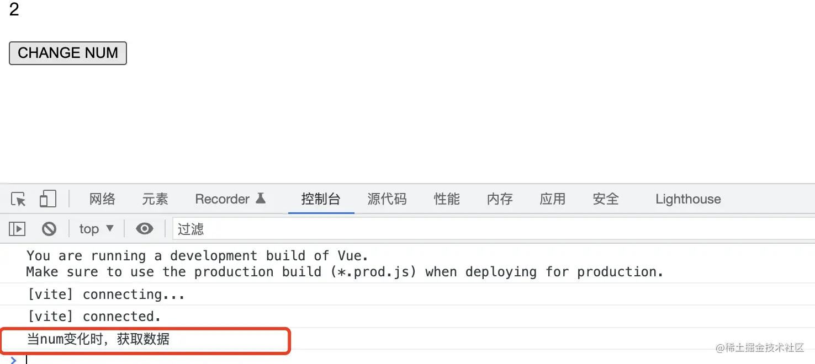The width and height of the screenshot is (815, 364).
Task: Select the 控制台 tab
Action: [x=321, y=199]
